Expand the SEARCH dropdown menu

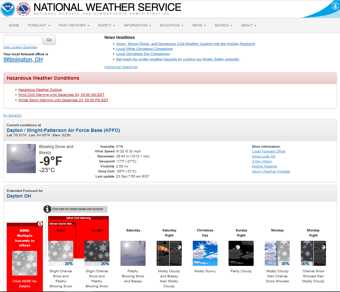(223, 25)
